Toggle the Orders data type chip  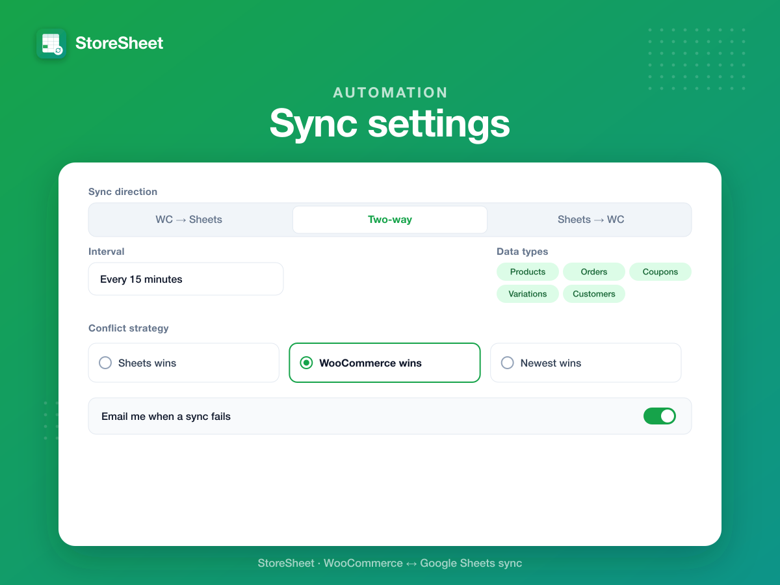[x=594, y=272]
